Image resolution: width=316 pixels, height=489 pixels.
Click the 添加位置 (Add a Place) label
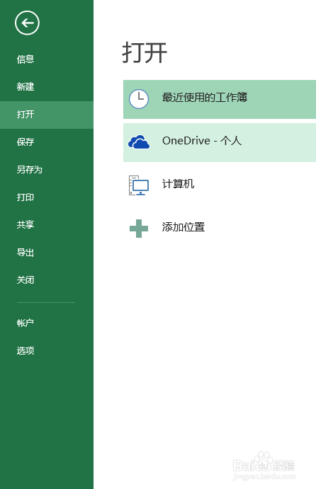coord(184,227)
